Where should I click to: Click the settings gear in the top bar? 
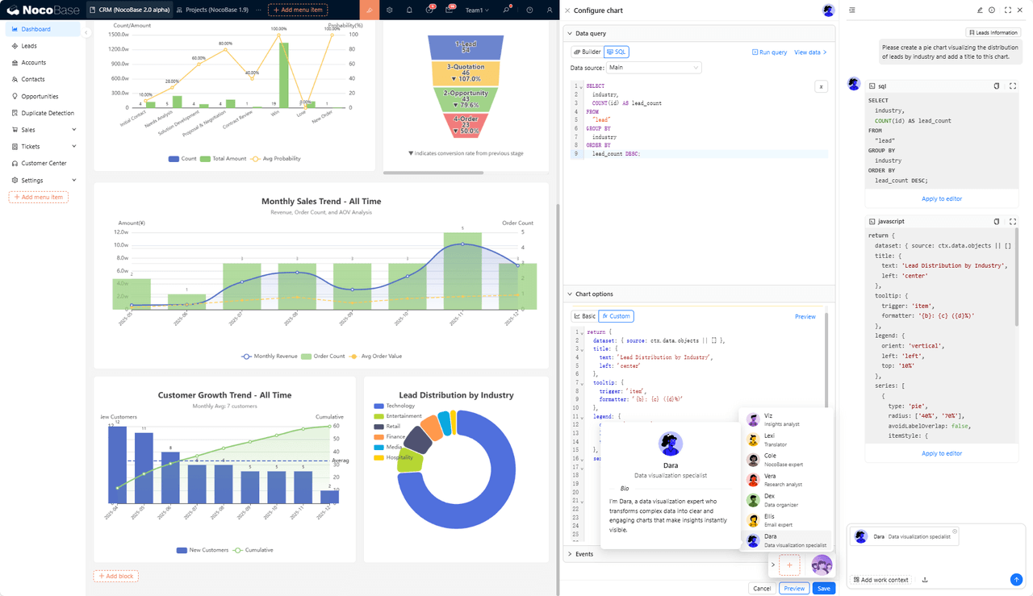390,10
